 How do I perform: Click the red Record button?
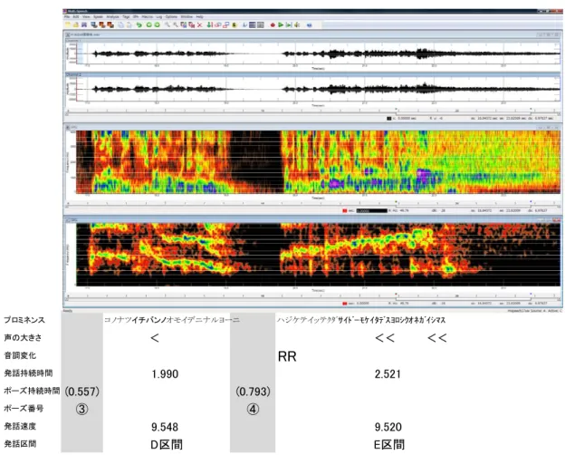tap(273, 24)
